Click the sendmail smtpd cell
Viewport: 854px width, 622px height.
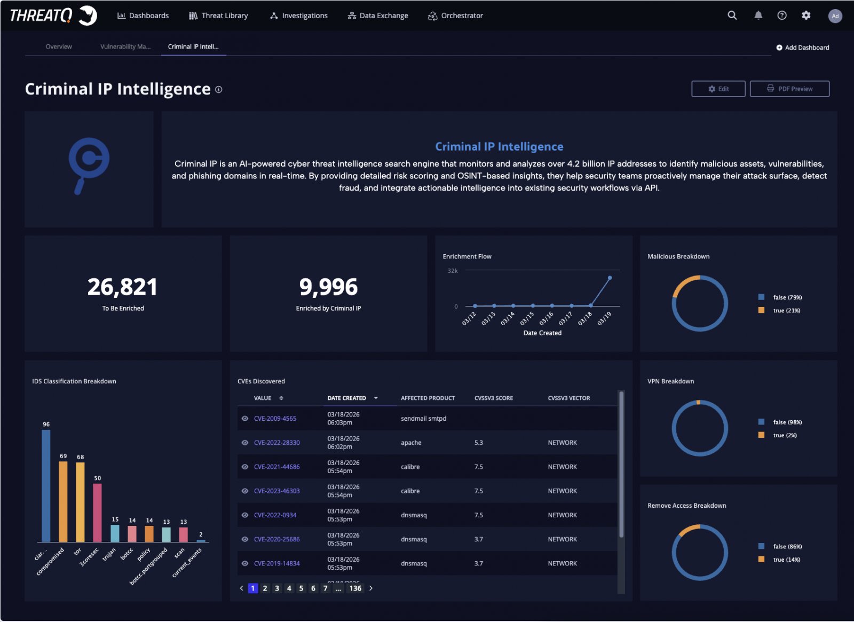pyautogui.click(x=423, y=419)
